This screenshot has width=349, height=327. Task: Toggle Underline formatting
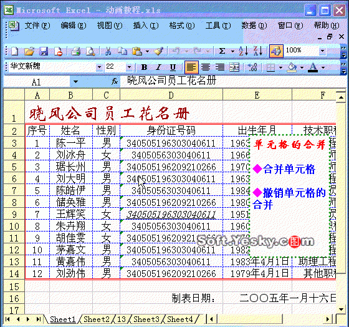pos(173,67)
